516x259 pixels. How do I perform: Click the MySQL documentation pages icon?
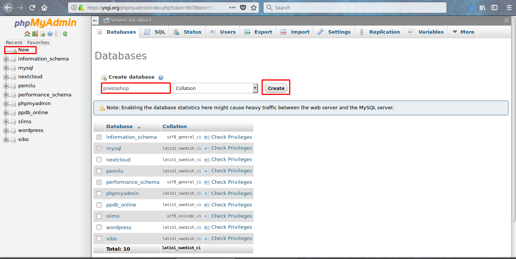tap(57, 34)
